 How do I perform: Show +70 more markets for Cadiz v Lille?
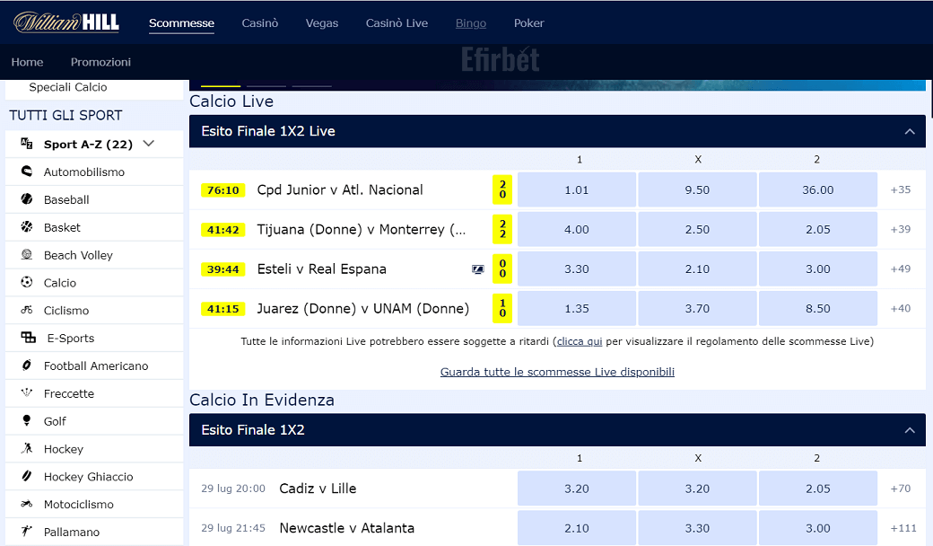tap(901, 489)
